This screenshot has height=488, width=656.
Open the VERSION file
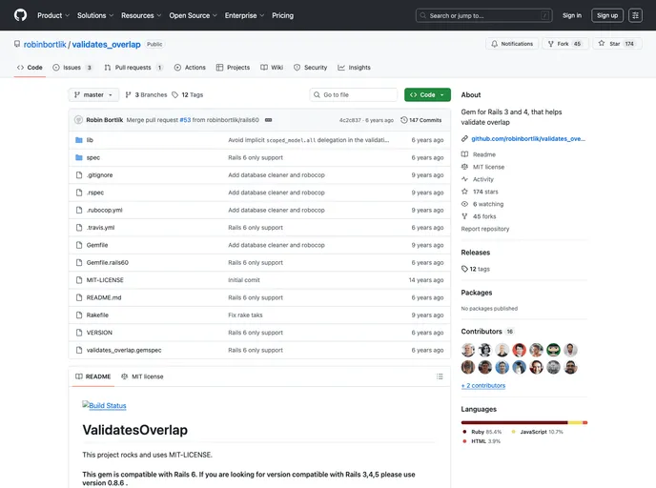click(x=99, y=333)
